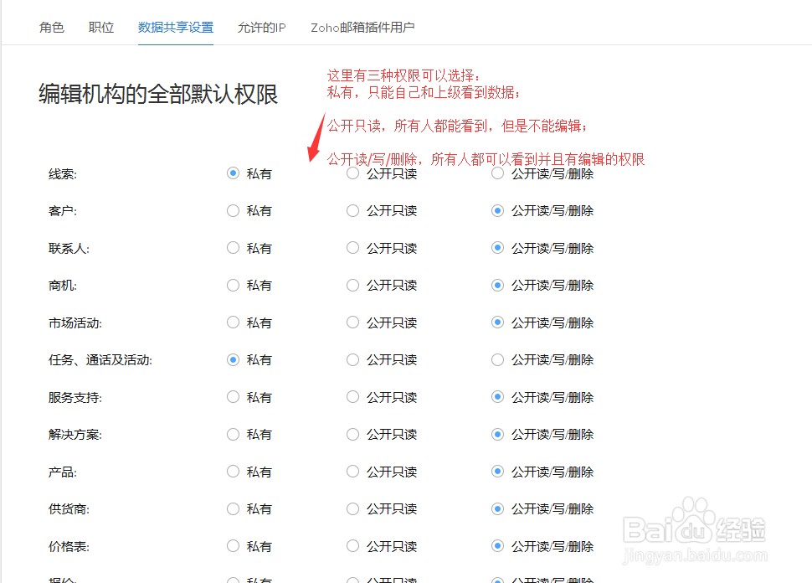Set 商机 permission to 私有
812x583 pixels.
(234, 286)
